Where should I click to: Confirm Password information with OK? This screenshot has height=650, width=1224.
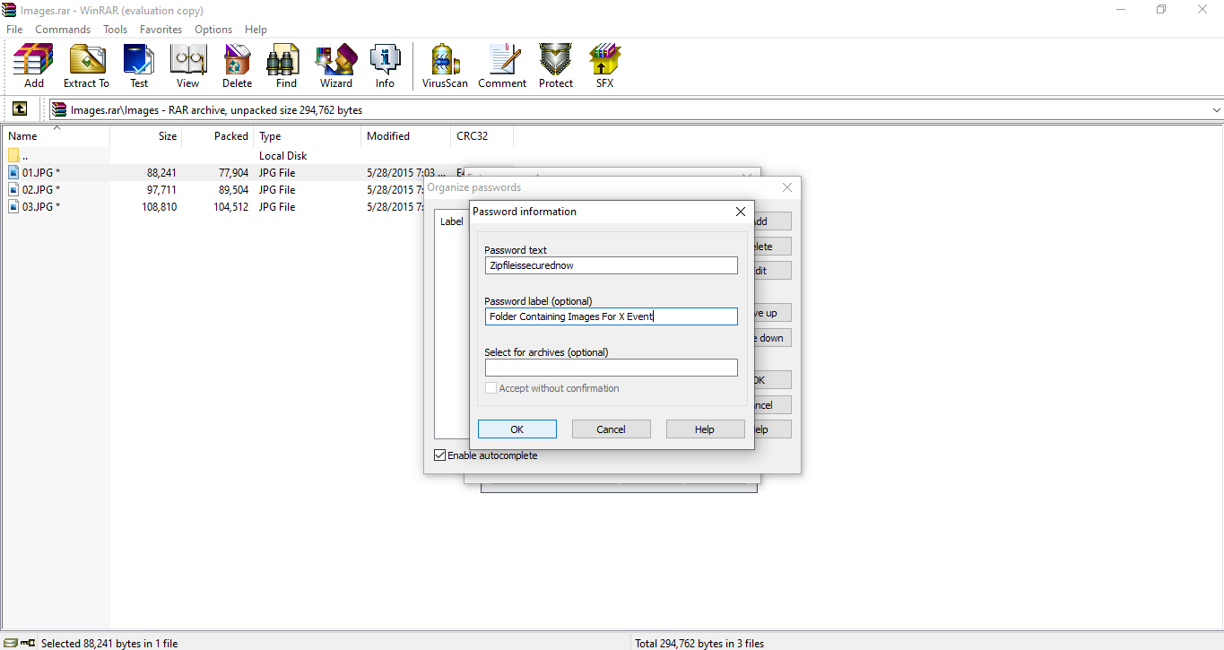click(x=517, y=429)
